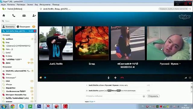This screenshot has height=109, width=193.
Task: Click the system clock in taskbar
Action: pos(185,107)
